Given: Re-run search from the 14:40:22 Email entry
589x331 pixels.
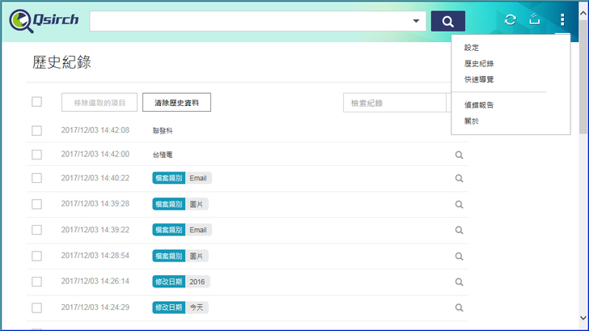Looking at the screenshot, I should tap(459, 178).
